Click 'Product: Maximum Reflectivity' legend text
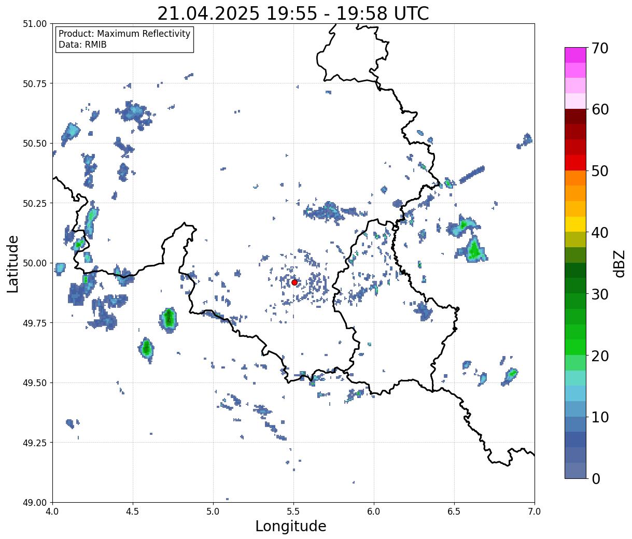Viewport: 632px width, 539px height. click(x=124, y=34)
